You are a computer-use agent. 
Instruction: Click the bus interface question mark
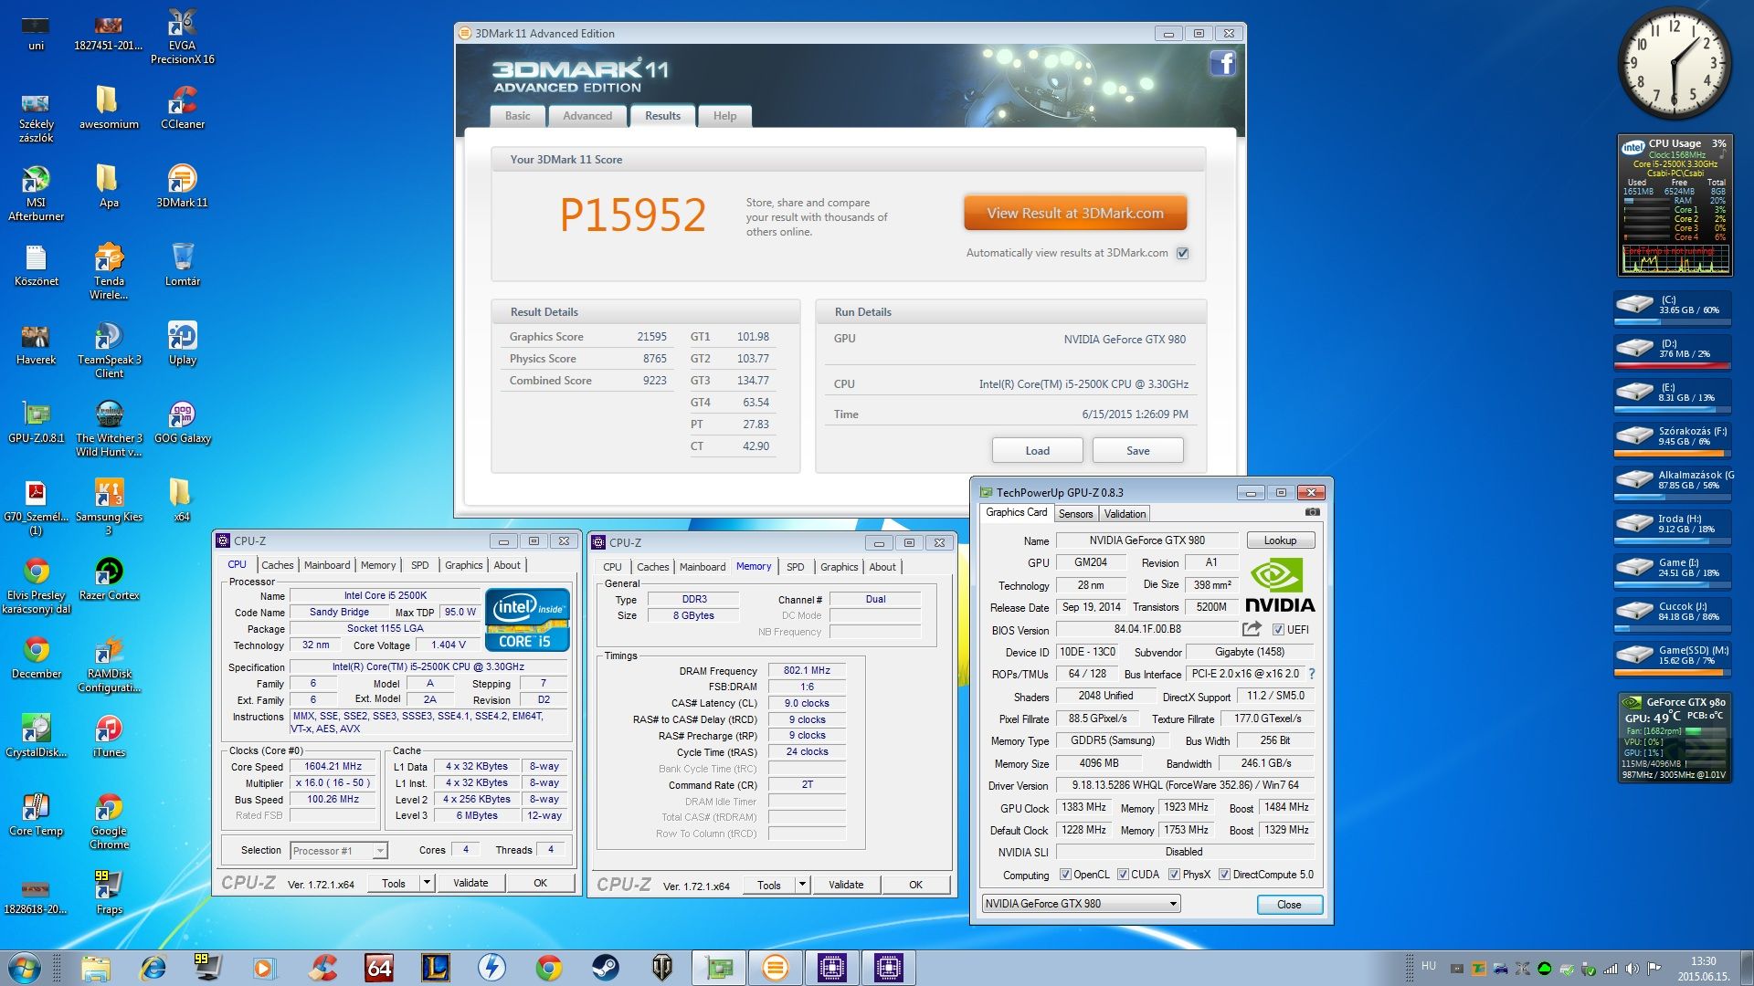pyautogui.click(x=1312, y=674)
